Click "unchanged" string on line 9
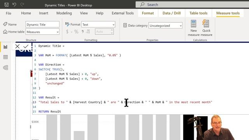 click(55, 83)
